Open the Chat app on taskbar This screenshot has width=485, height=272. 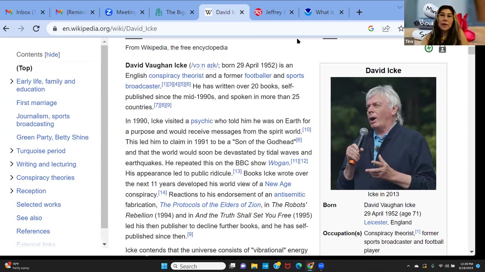coord(243,266)
